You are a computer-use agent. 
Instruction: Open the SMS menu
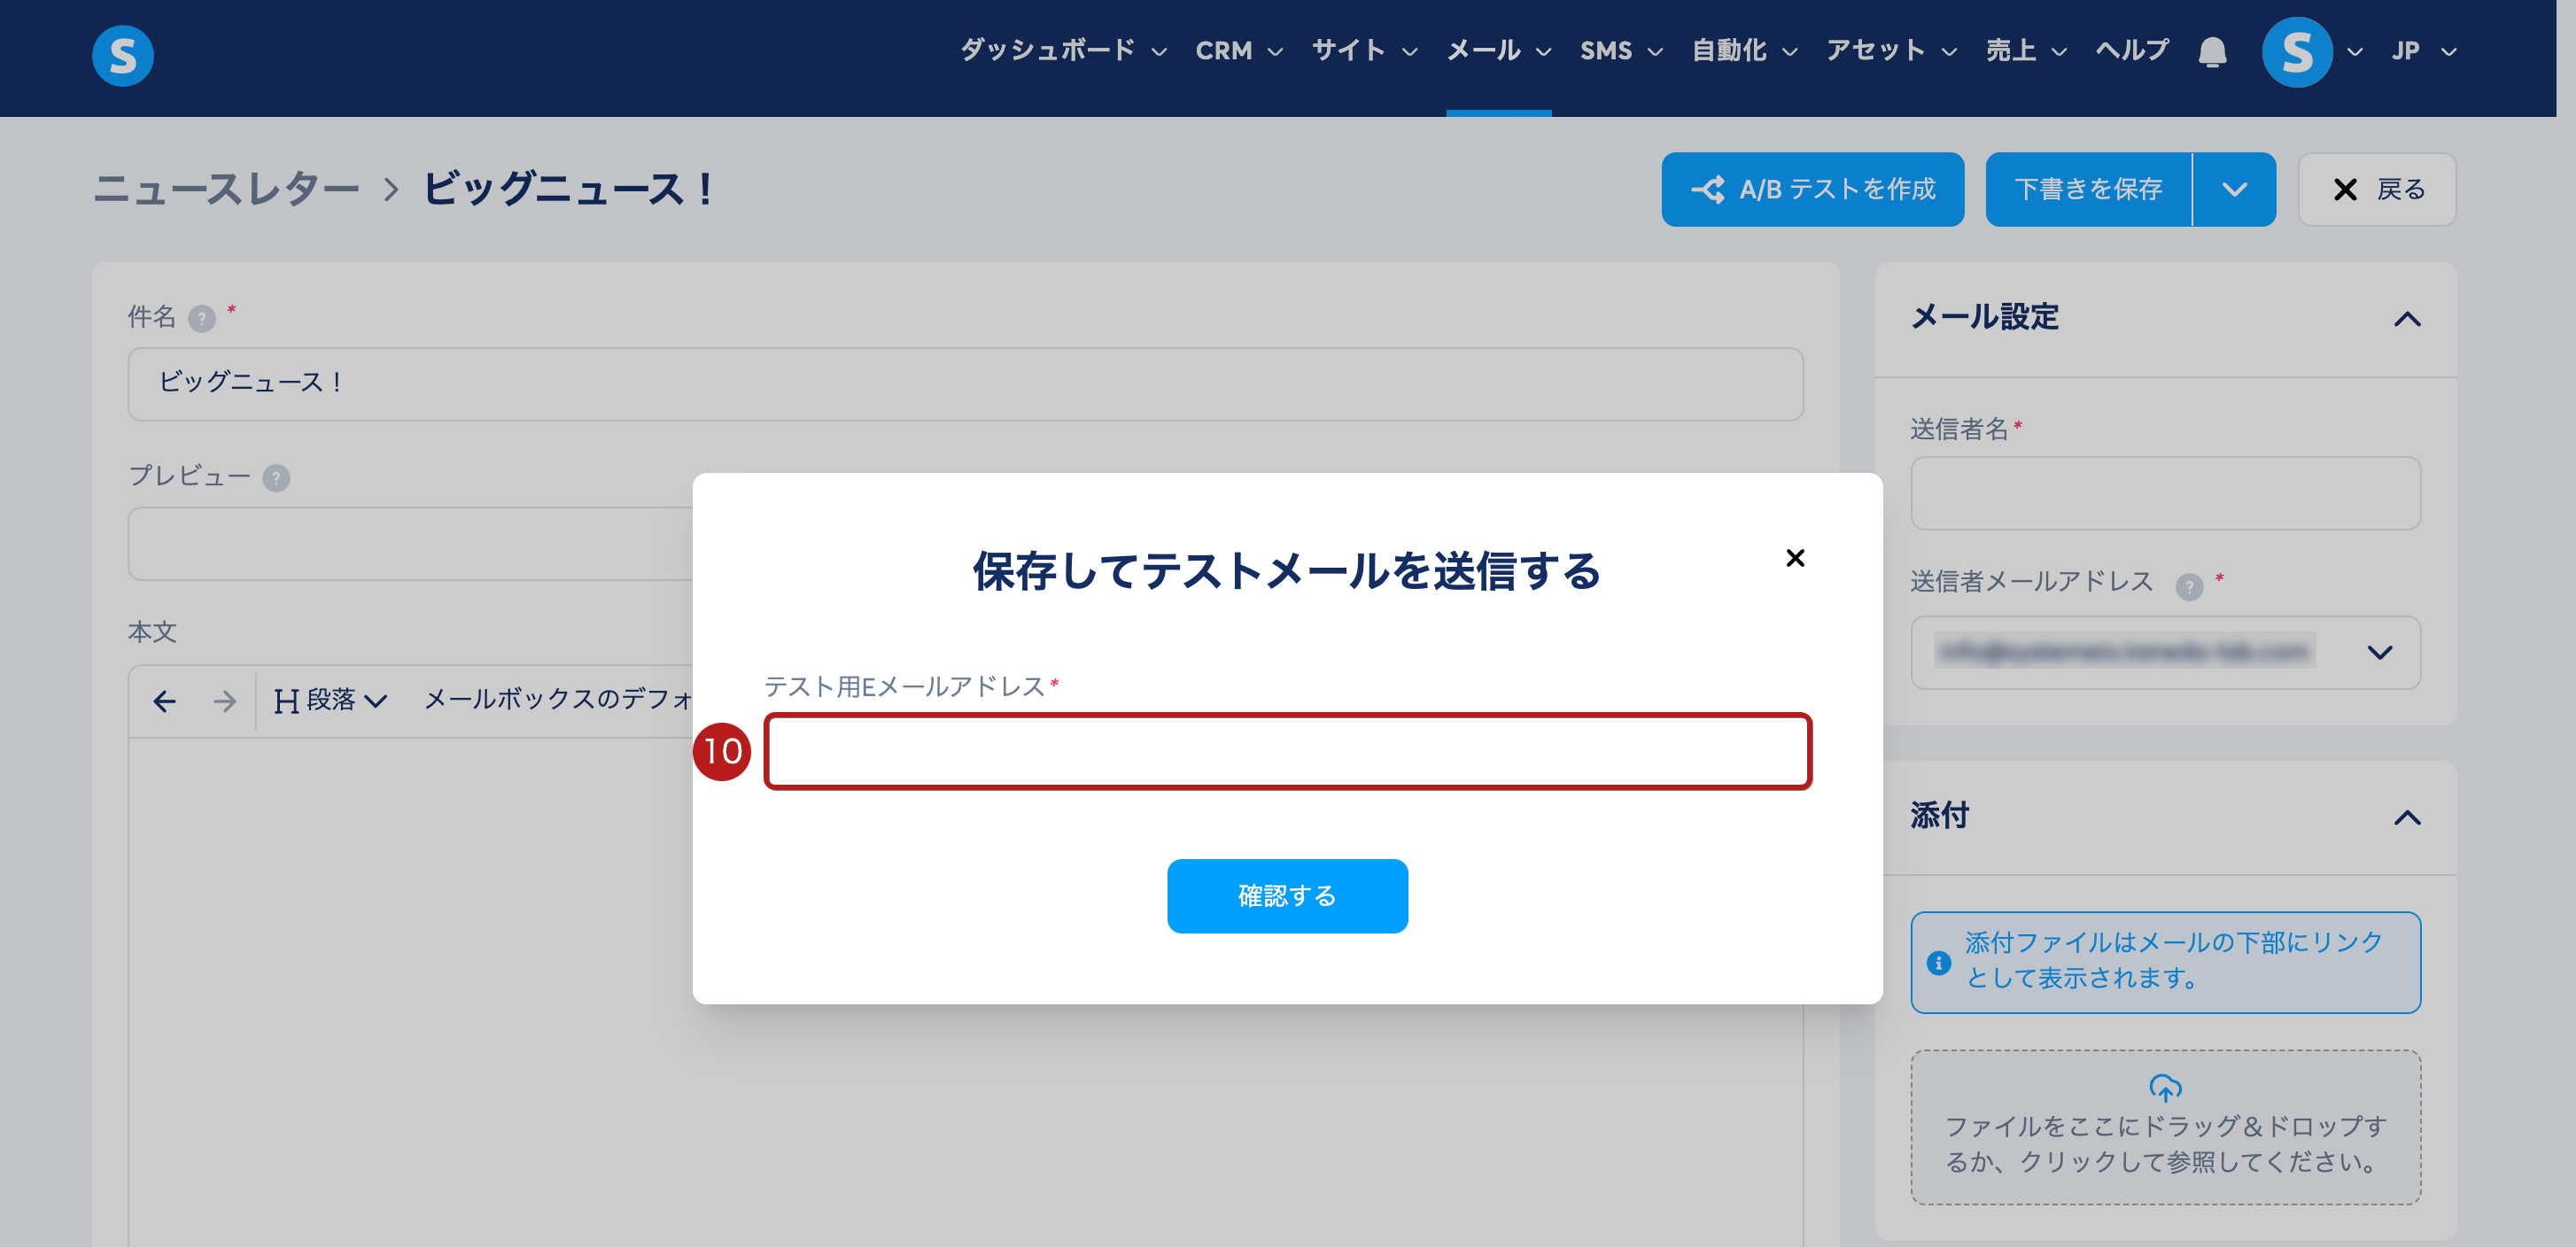click(x=1621, y=50)
